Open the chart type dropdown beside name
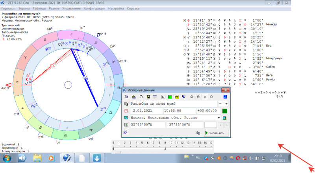315x173 pixels. [x=226, y=104]
